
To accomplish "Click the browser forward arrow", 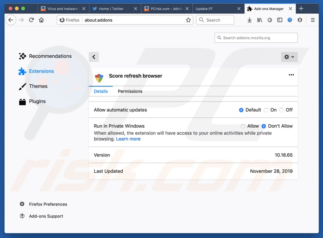I will pos(21,20).
